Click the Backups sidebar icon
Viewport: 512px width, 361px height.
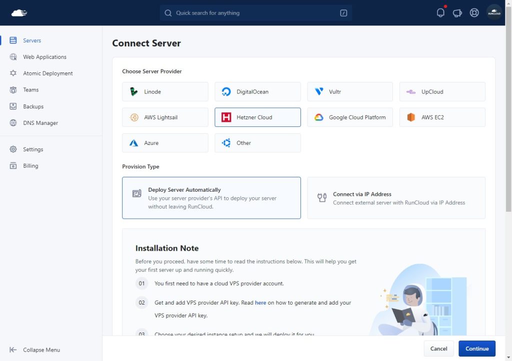tap(13, 106)
